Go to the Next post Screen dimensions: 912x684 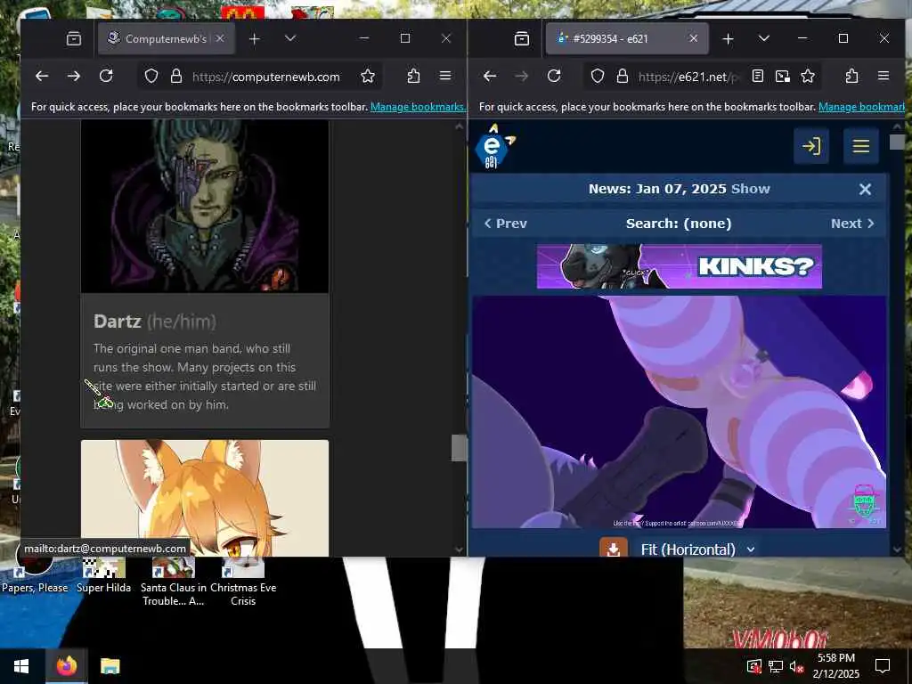point(852,224)
